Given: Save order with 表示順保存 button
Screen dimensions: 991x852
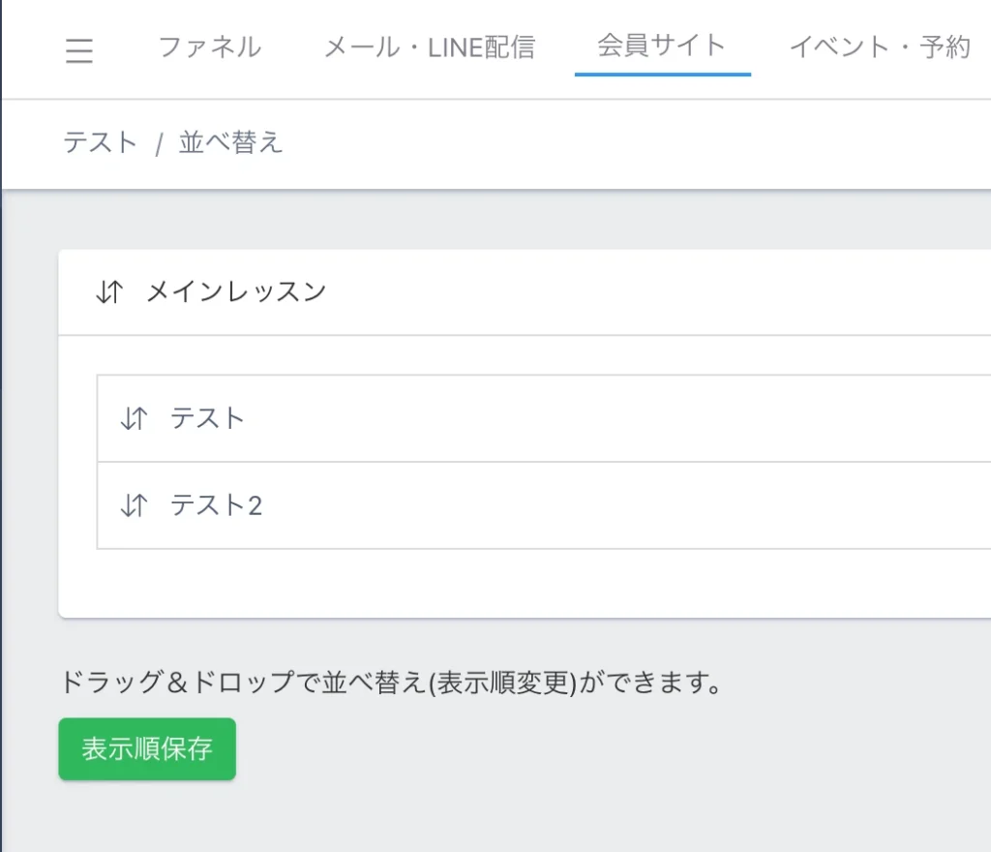Looking at the screenshot, I should coord(147,749).
